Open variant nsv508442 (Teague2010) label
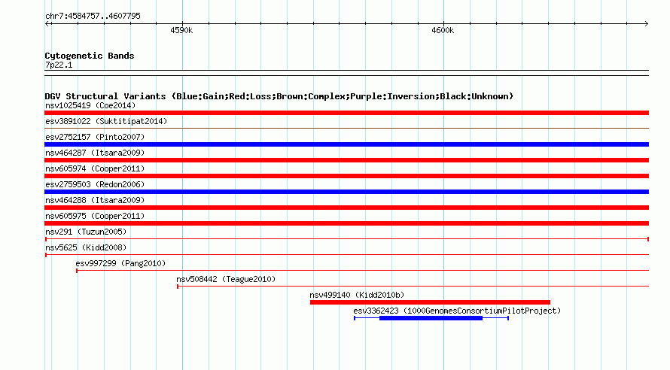Image resolution: width=670 pixels, height=370 pixels. [x=226, y=279]
